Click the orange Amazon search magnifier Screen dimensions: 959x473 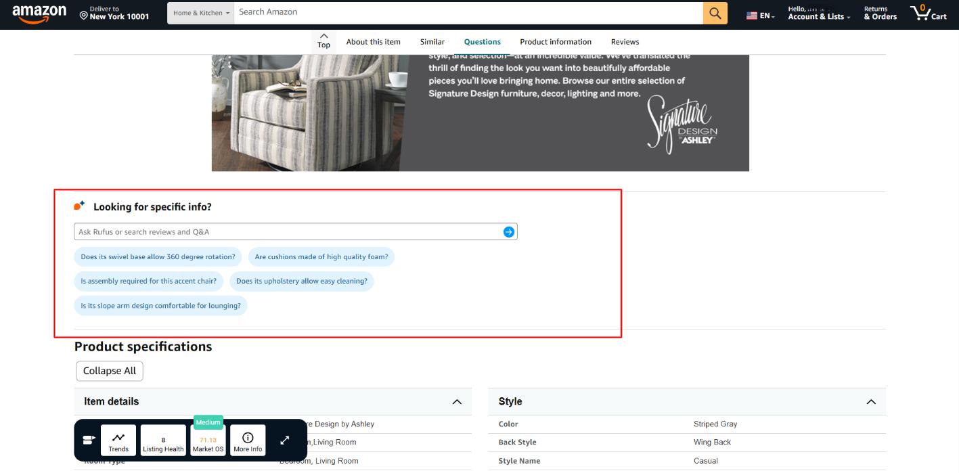(715, 12)
